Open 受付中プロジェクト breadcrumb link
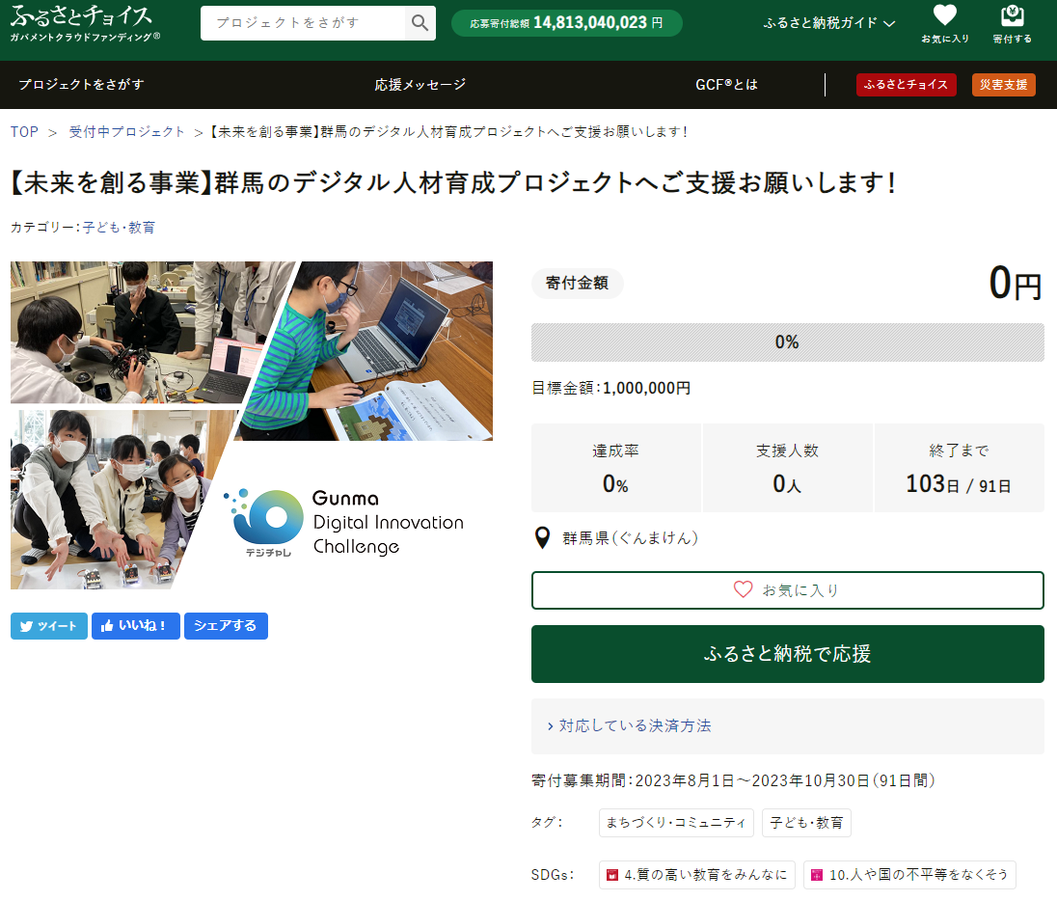 coord(126,132)
